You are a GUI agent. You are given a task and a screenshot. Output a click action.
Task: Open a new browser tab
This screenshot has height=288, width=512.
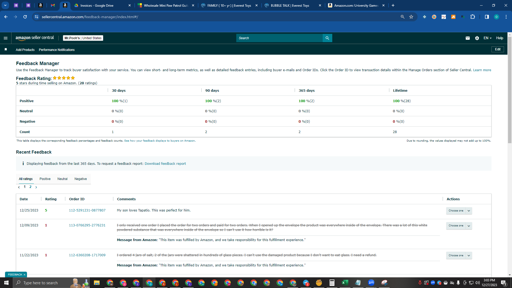[393, 5]
